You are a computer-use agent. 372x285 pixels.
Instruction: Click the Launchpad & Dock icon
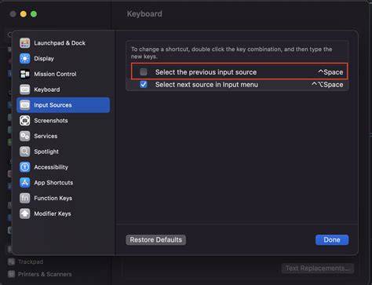(x=25, y=43)
